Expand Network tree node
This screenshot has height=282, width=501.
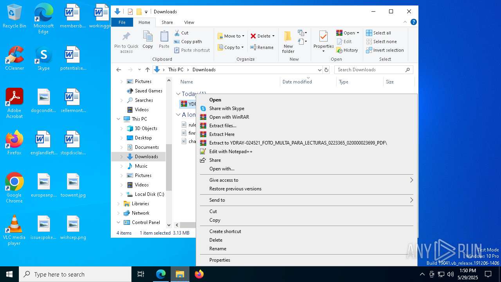tap(119, 213)
